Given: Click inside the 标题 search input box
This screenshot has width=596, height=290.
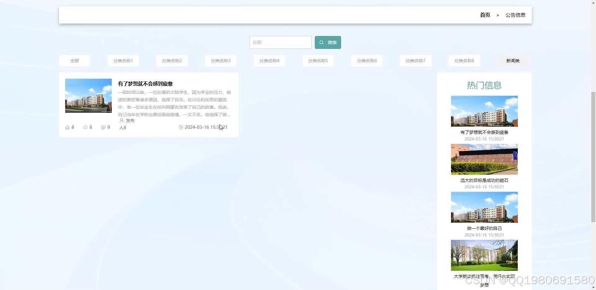Looking at the screenshot, I should [280, 42].
